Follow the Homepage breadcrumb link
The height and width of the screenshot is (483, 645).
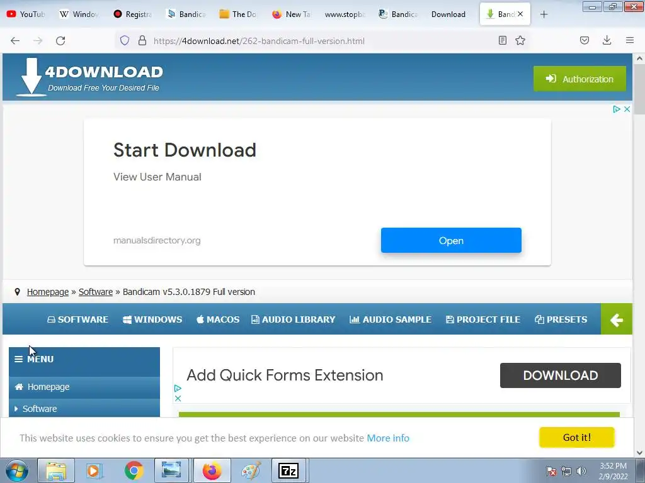click(x=48, y=292)
